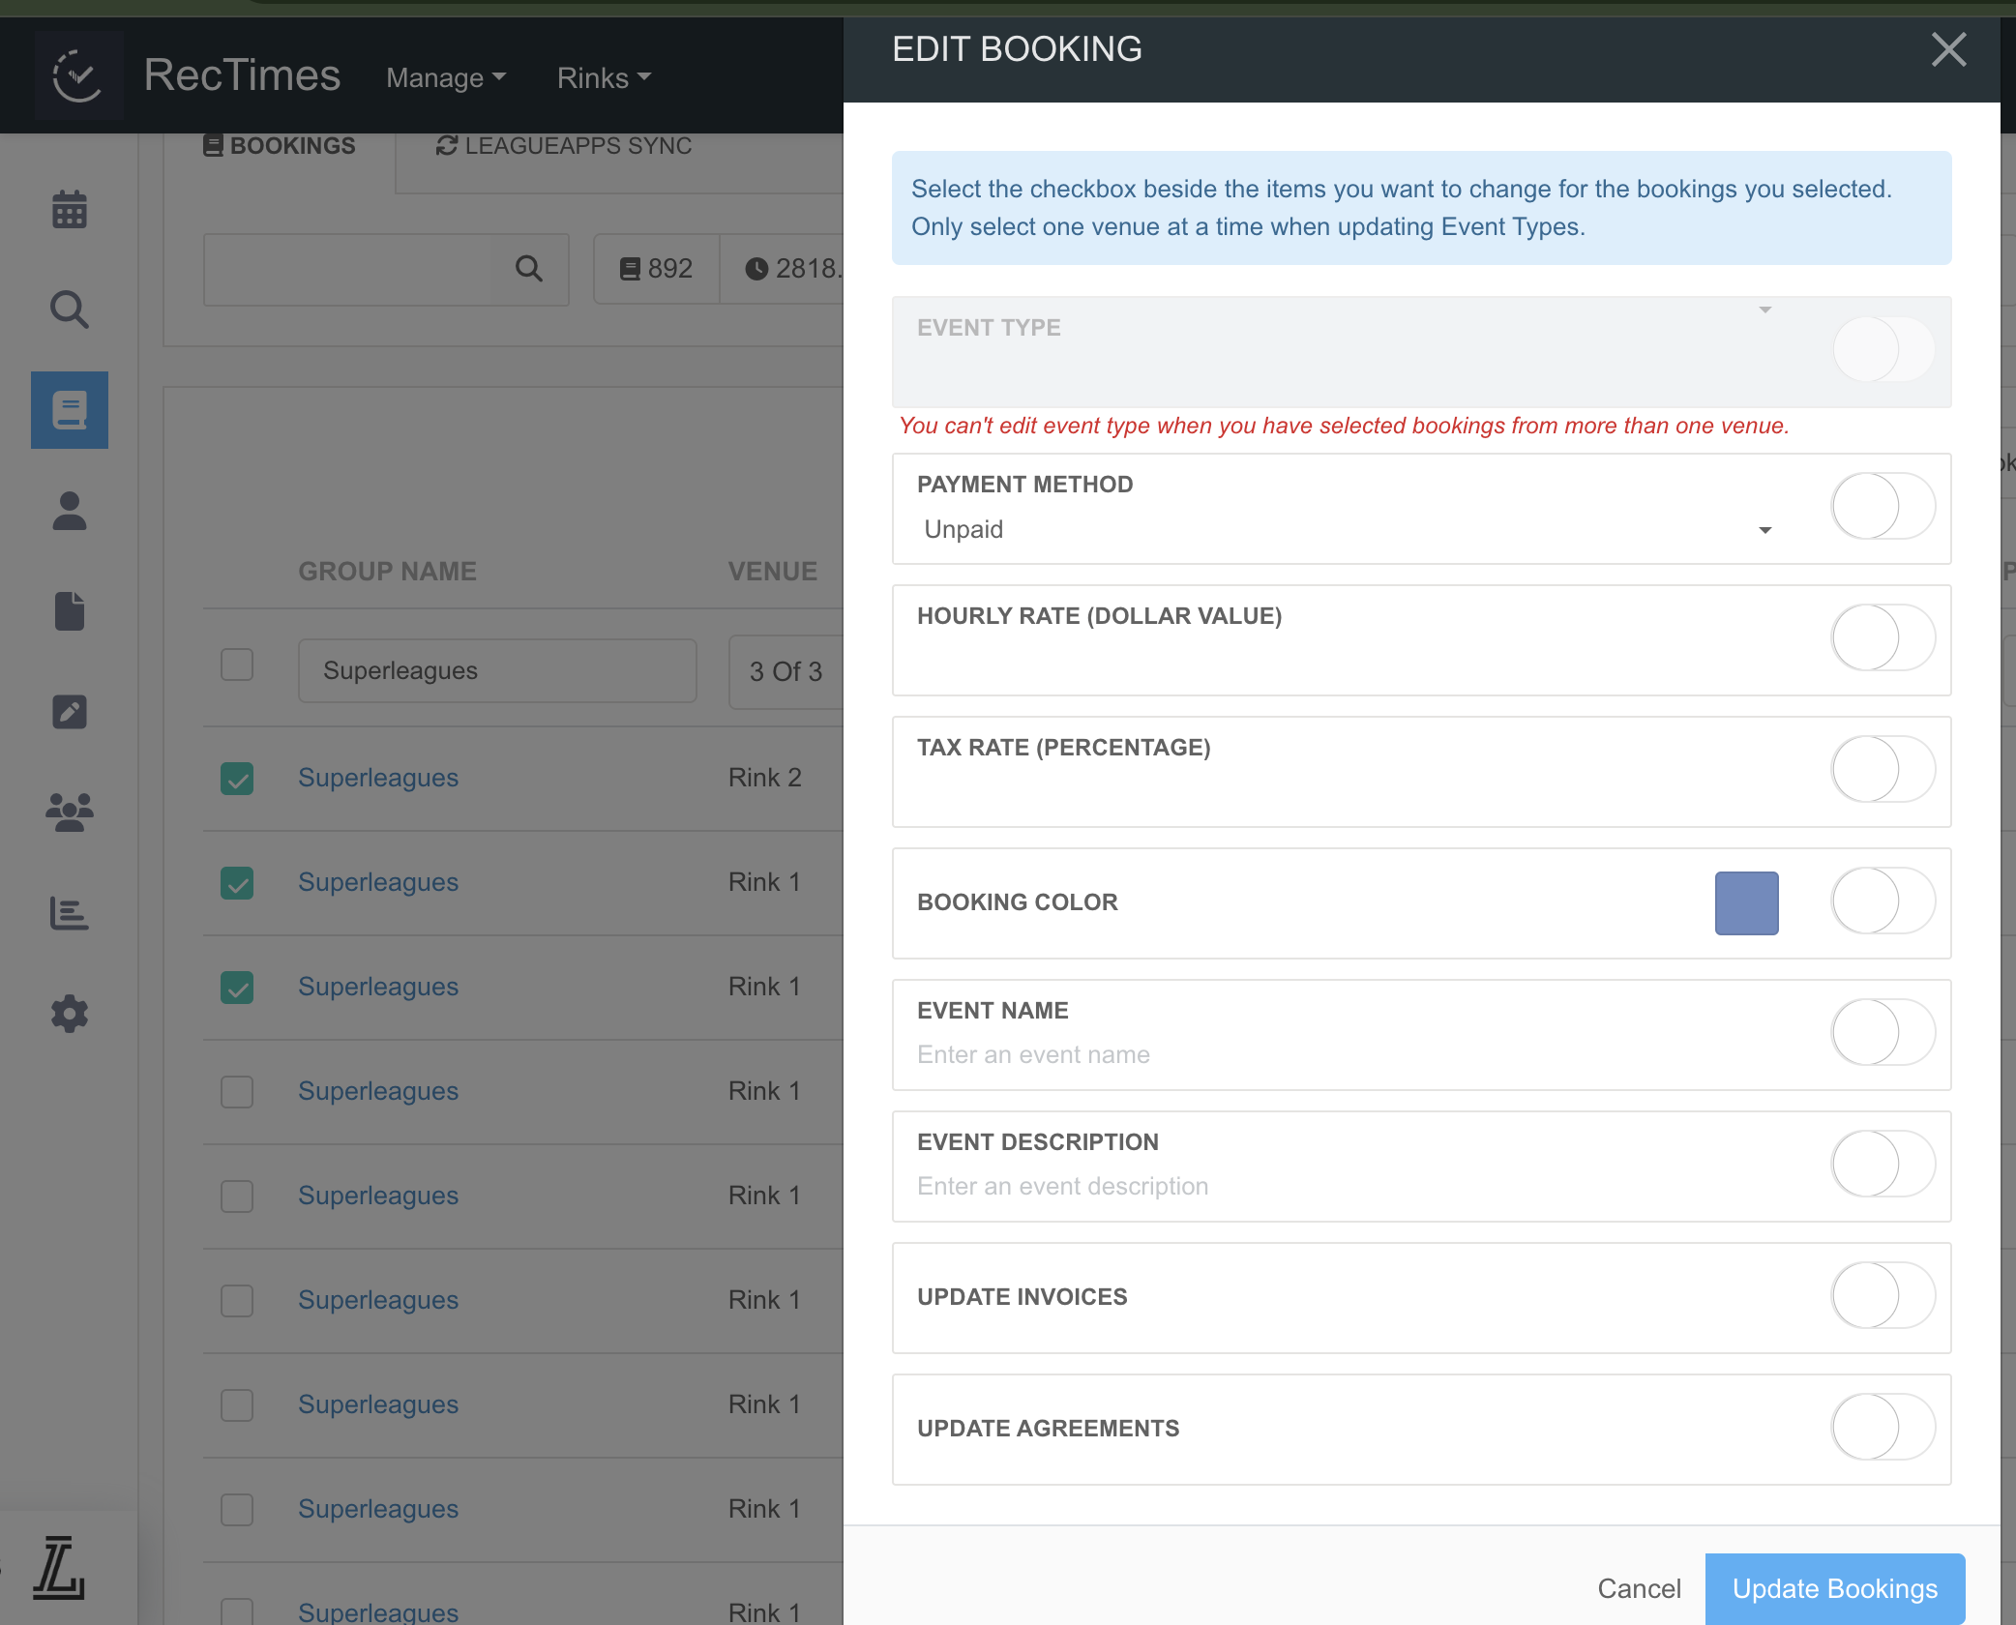Image resolution: width=2016 pixels, height=1625 pixels.
Task: Click the groups people sidebar icon
Action: pos(70,812)
